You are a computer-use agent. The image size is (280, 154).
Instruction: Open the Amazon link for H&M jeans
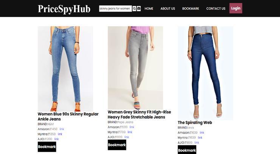click(62, 129)
